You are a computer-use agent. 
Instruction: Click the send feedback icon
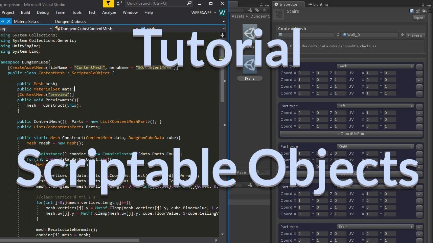coord(119,3)
